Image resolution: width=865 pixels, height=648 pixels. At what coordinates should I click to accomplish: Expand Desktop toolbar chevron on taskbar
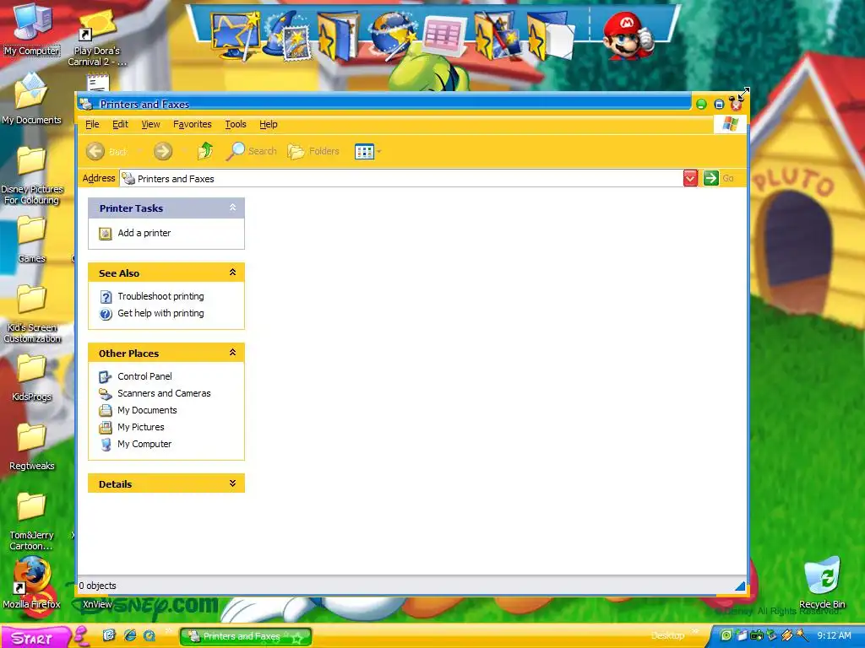click(x=696, y=631)
